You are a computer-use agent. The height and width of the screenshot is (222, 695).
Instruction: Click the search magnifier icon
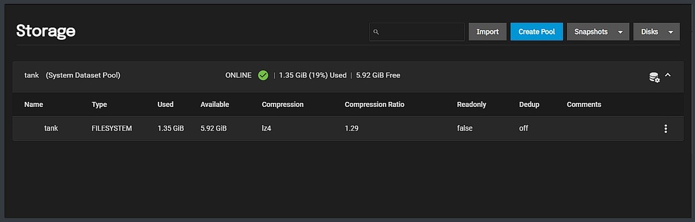376,32
